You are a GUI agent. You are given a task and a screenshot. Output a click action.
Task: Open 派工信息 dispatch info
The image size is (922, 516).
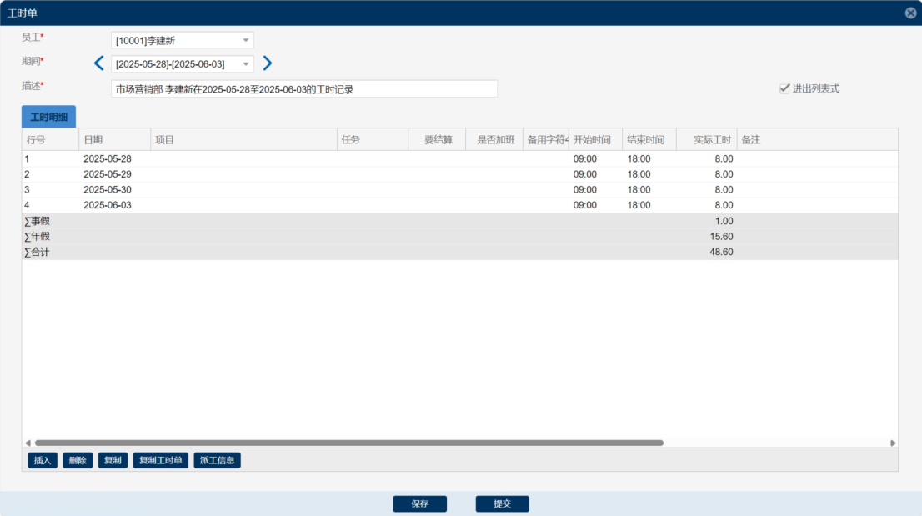tap(217, 460)
